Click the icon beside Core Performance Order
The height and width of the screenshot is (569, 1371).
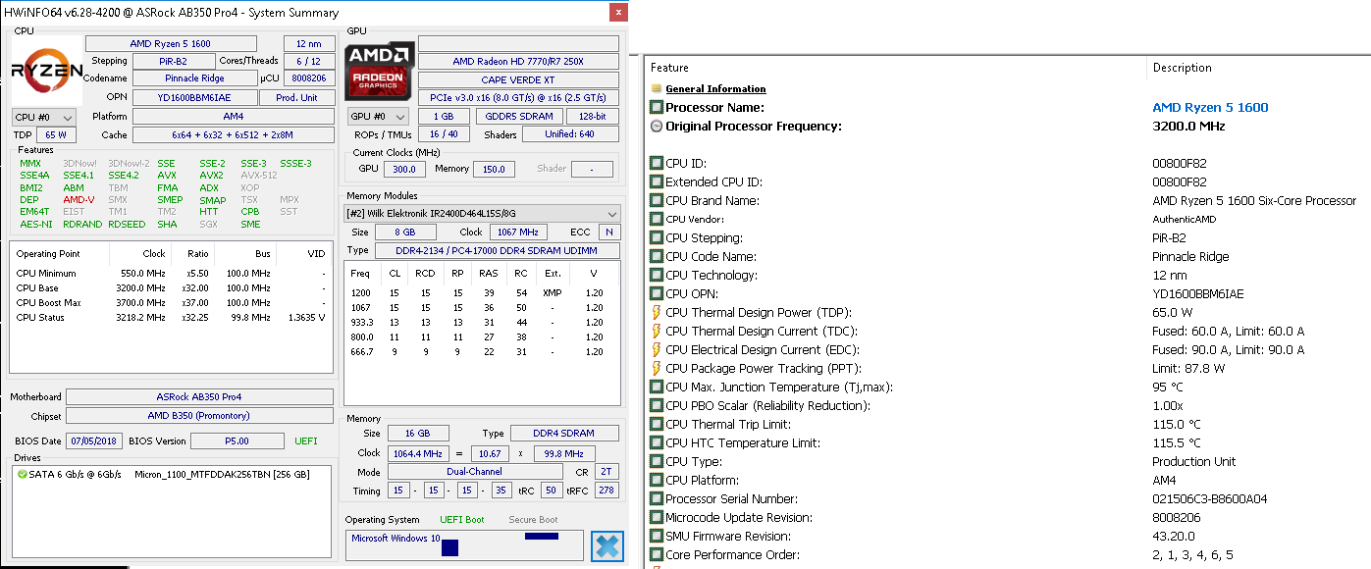[657, 554]
